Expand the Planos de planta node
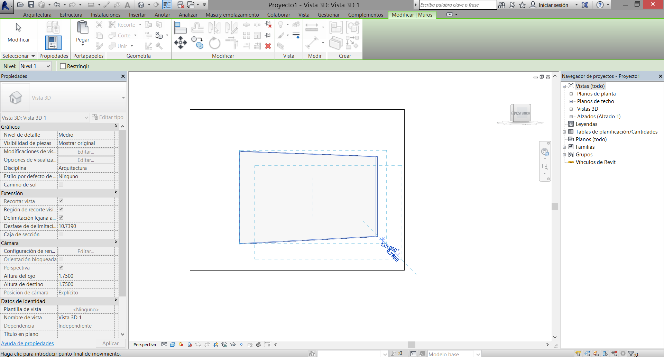664x357 pixels. [571, 94]
